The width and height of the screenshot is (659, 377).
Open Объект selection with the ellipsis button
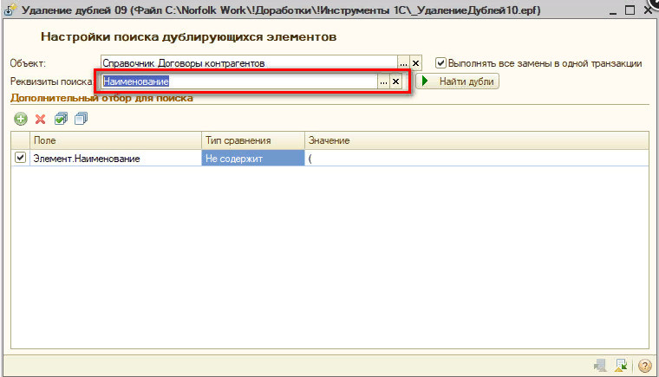click(x=403, y=63)
